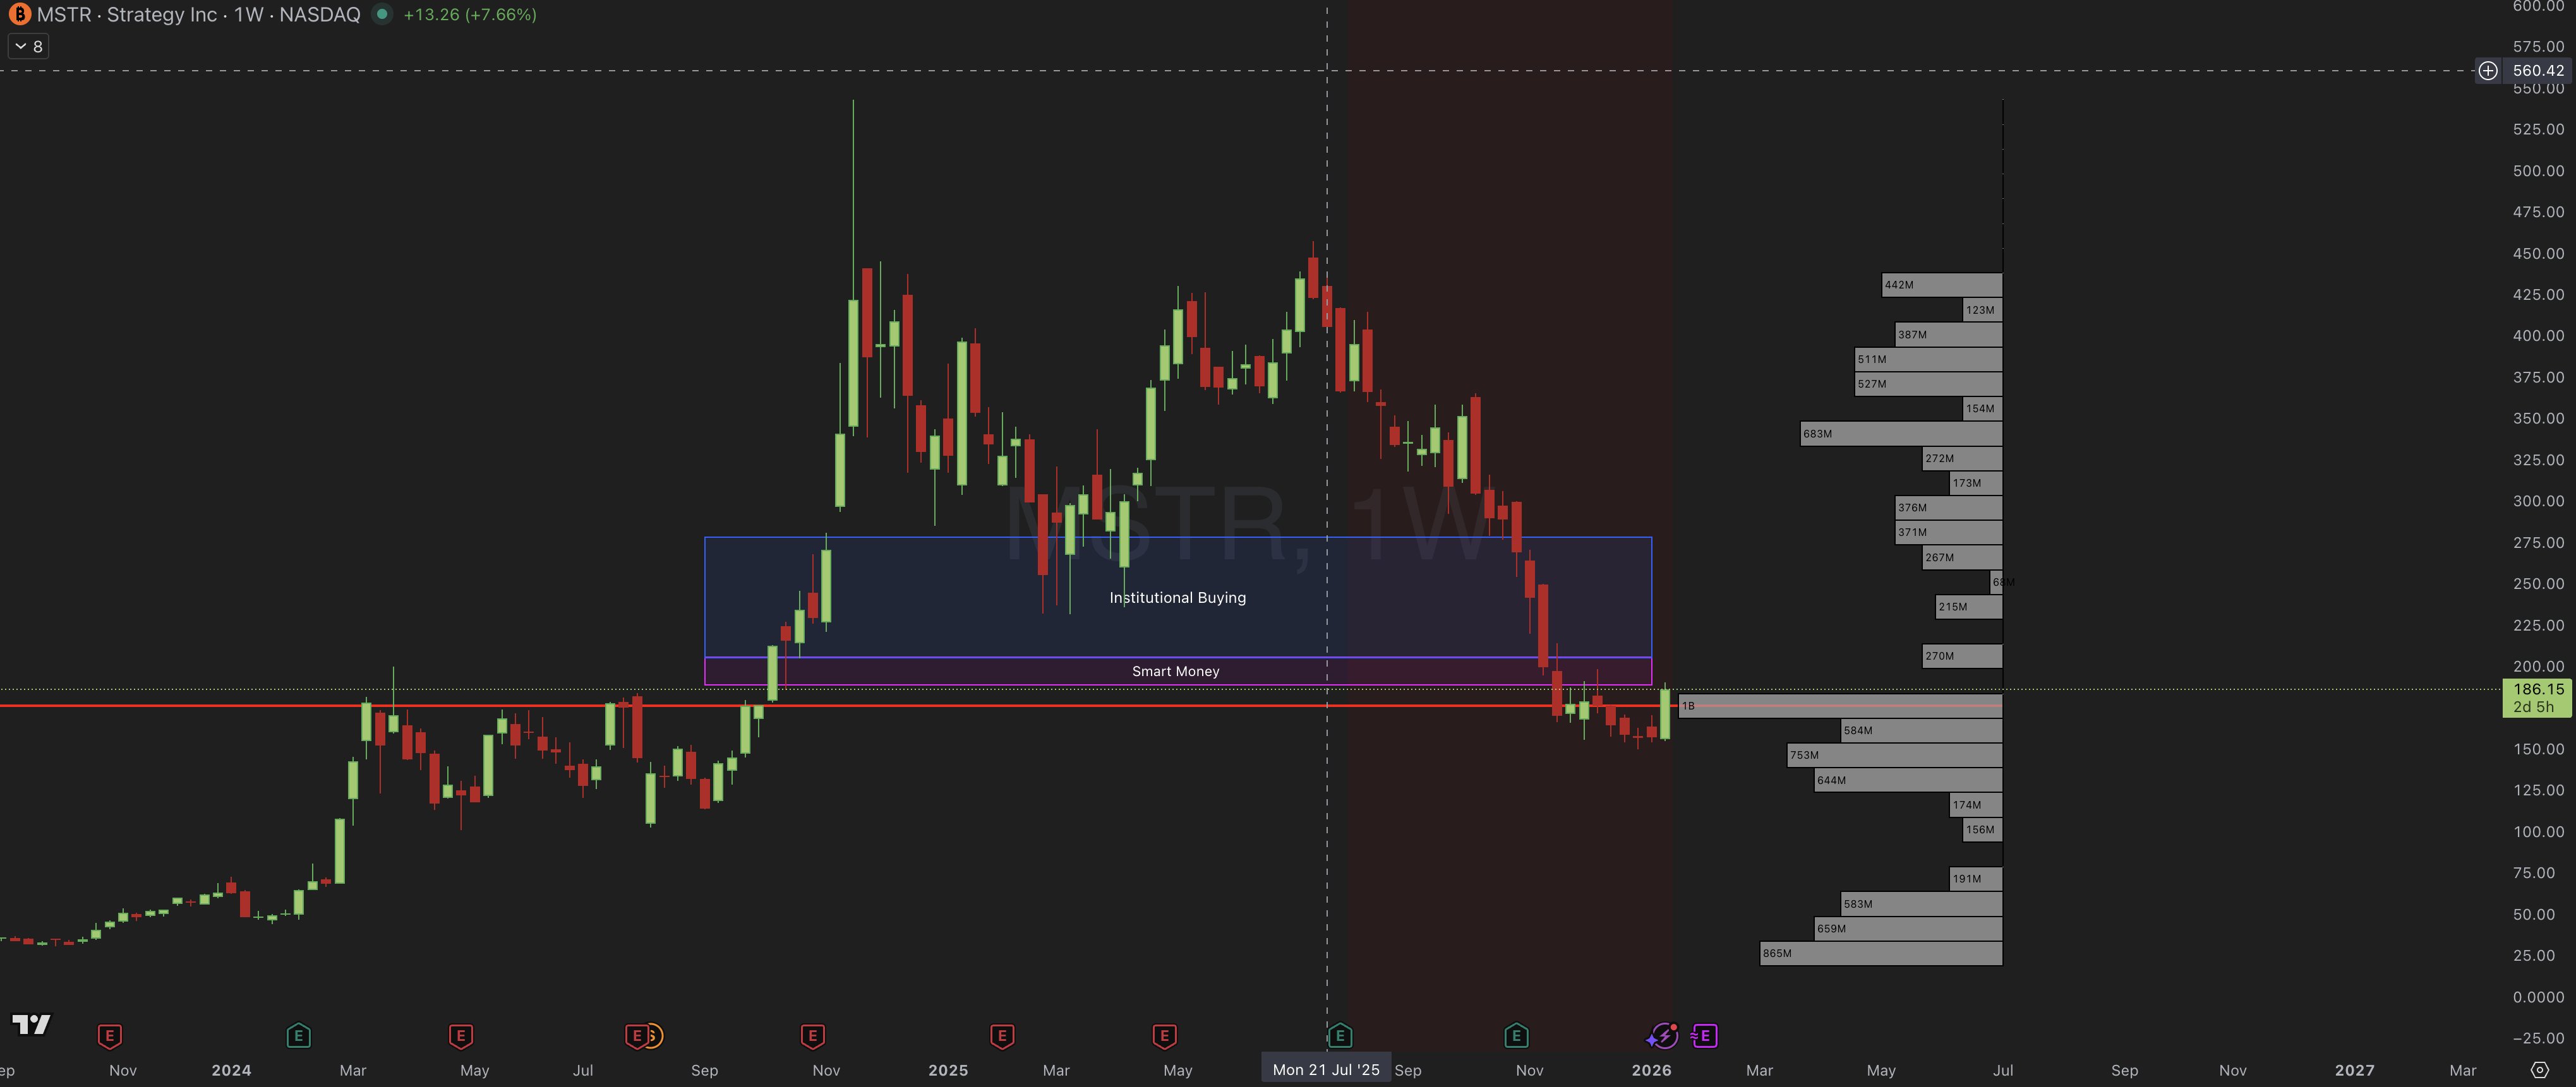
Task: Click the green market open status dot
Action: tap(382, 14)
